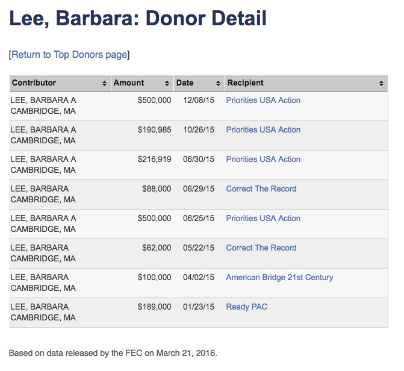404x371 pixels.
Task: Sort table by Amount column header
Action: pyautogui.click(x=129, y=83)
